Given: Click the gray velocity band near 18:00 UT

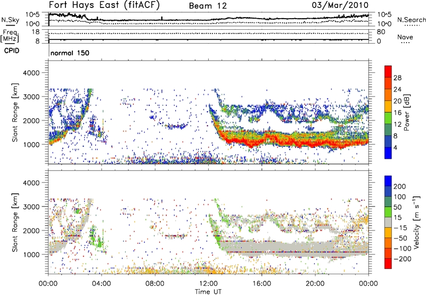Looking at the screenshot, I should 288,247.
